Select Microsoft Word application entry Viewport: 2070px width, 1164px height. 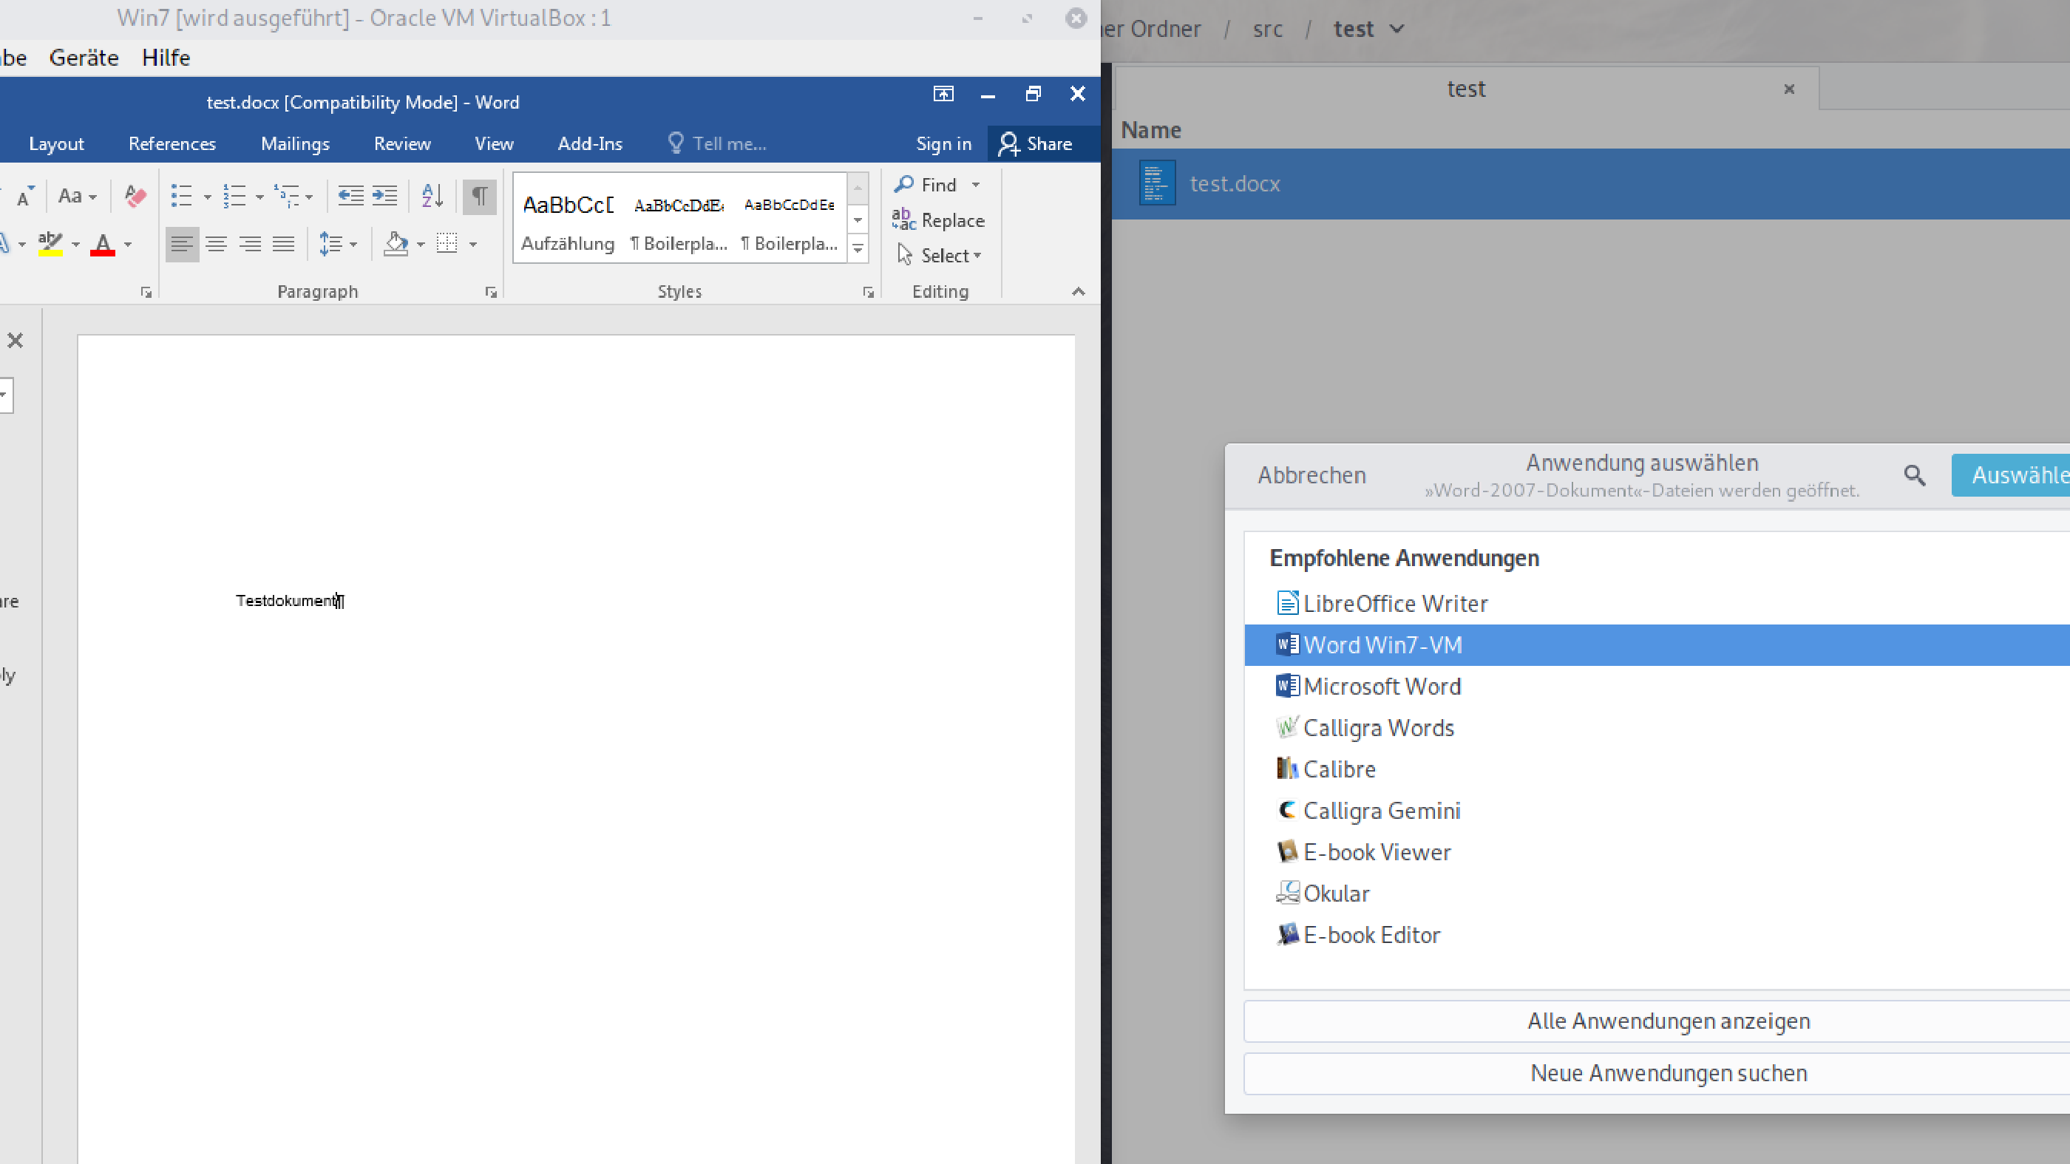(1657, 687)
